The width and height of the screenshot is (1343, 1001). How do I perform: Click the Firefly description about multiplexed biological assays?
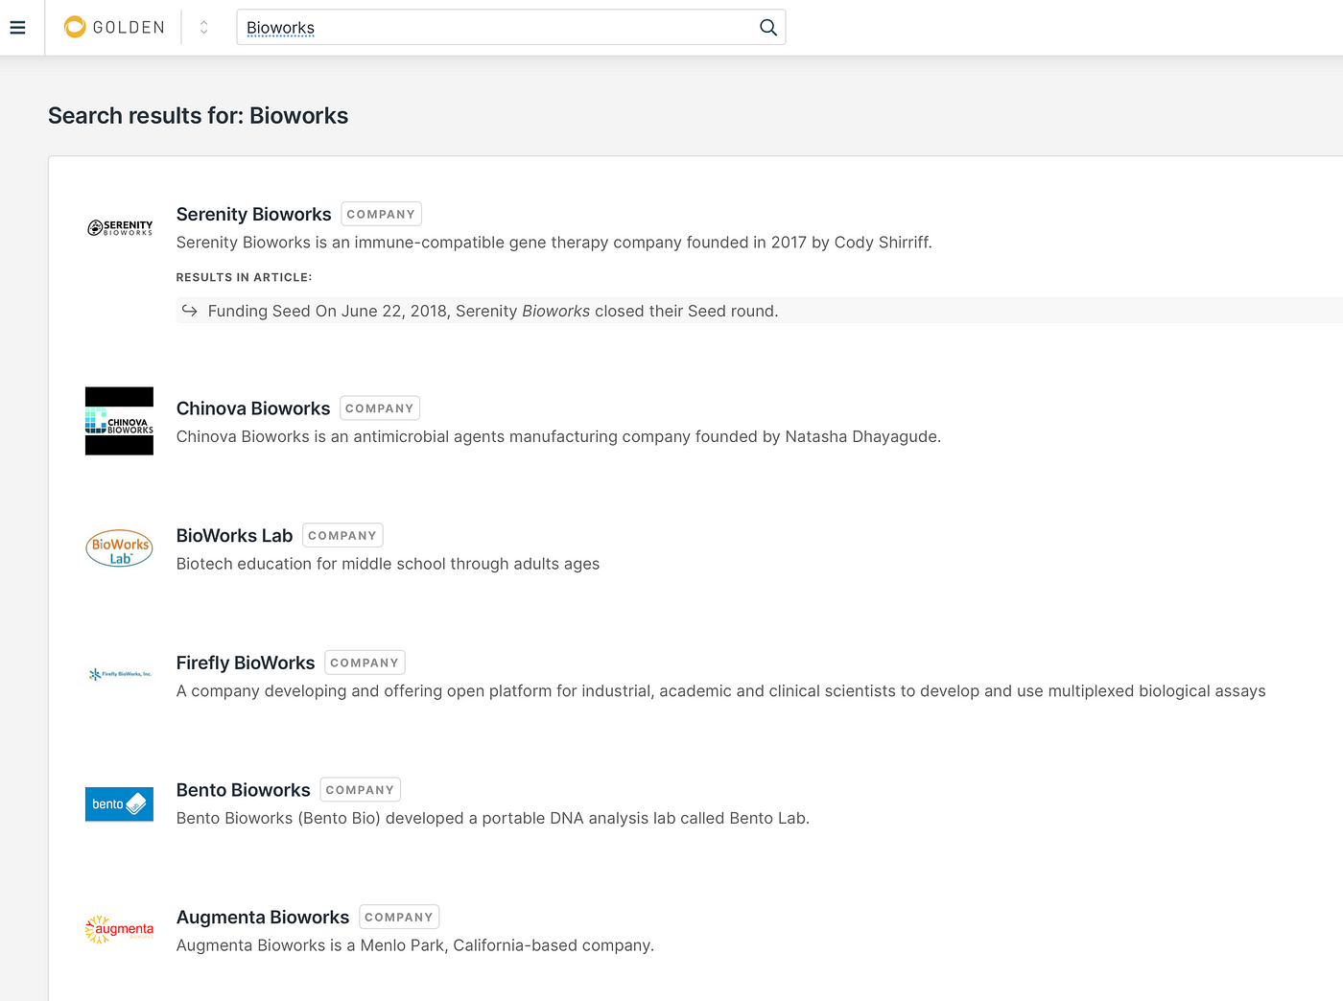pos(721,691)
